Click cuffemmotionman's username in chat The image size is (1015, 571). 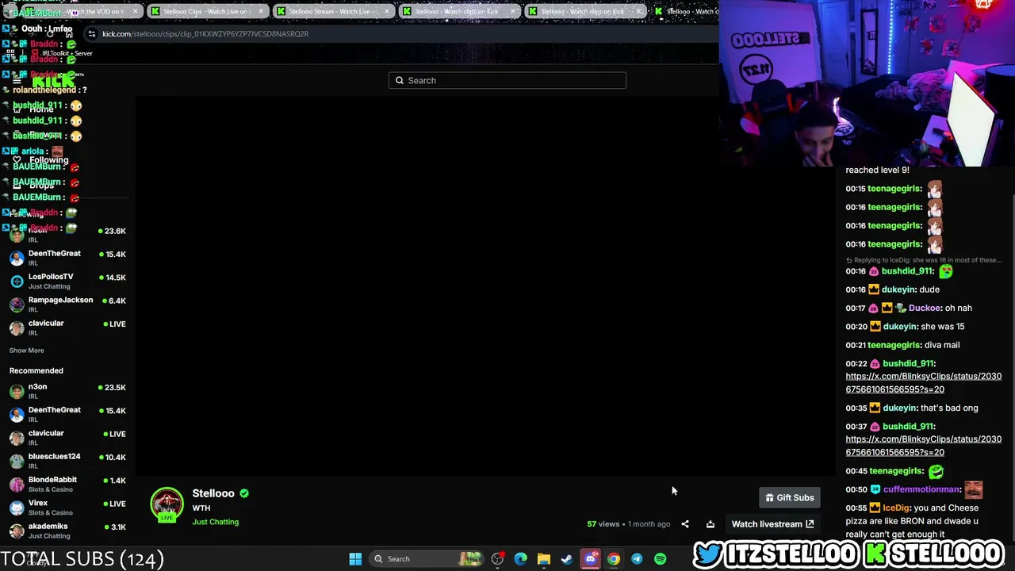click(922, 490)
